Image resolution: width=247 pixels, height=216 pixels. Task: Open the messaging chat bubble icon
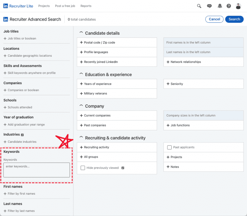(209, 6)
